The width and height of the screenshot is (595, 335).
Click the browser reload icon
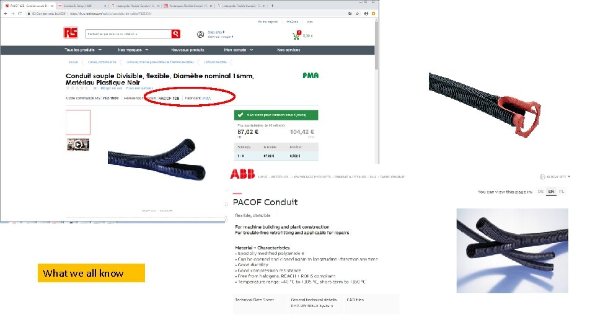20,13
